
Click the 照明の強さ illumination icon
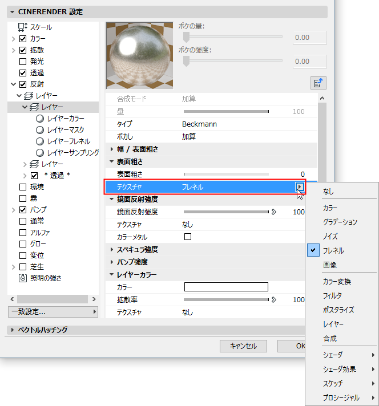click(23, 278)
